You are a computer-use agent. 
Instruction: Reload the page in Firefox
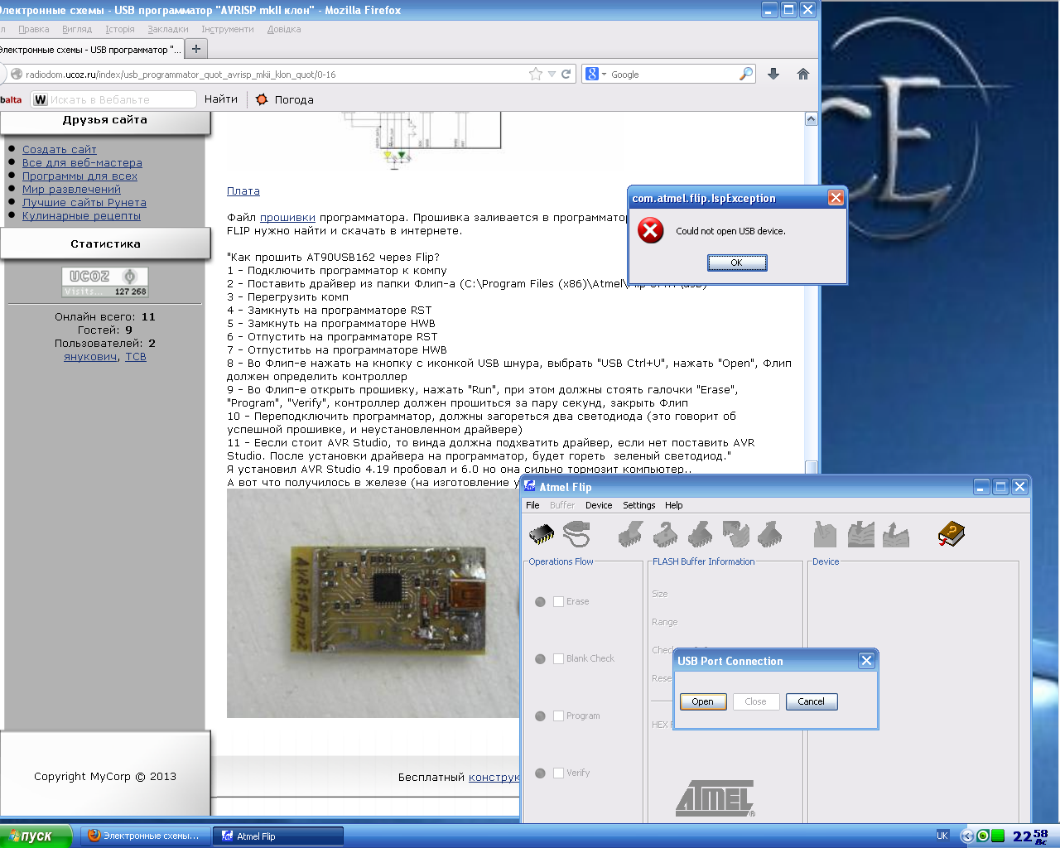pyautogui.click(x=566, y=74)
